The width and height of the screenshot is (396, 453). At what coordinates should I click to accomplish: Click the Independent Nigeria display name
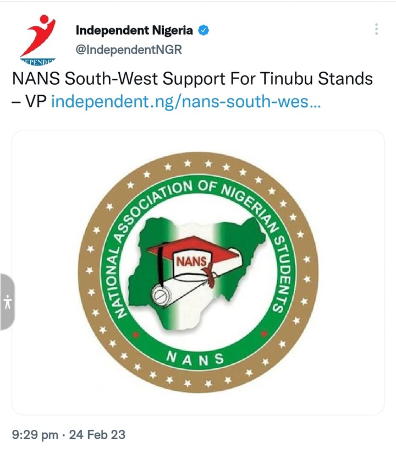134,30
